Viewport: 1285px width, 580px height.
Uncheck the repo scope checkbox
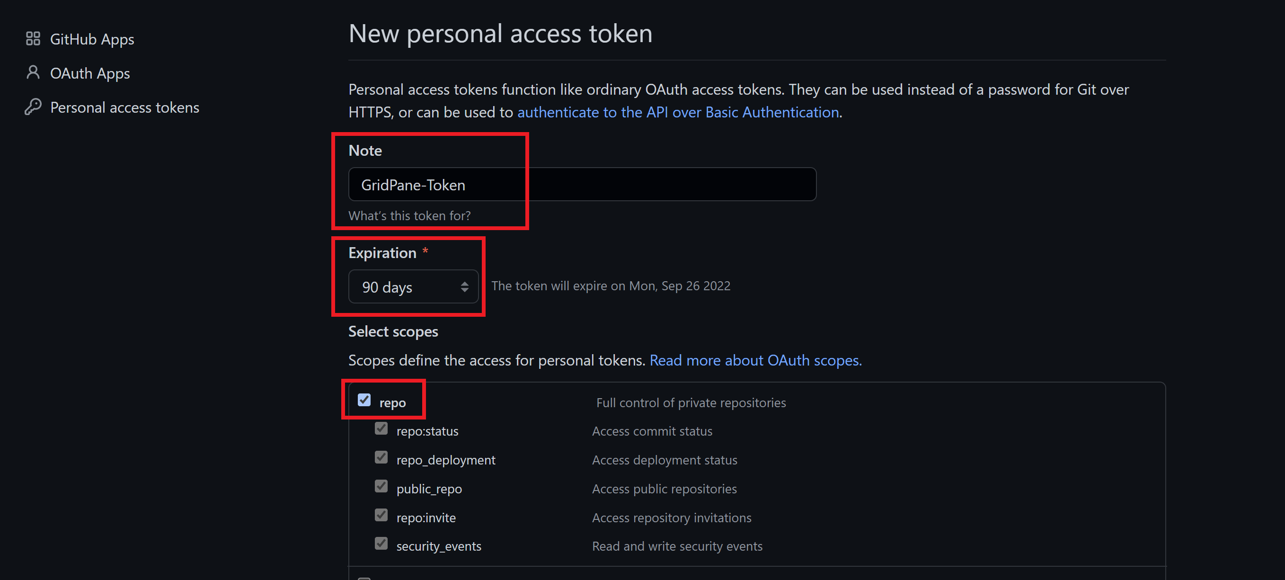coord(364,400)
